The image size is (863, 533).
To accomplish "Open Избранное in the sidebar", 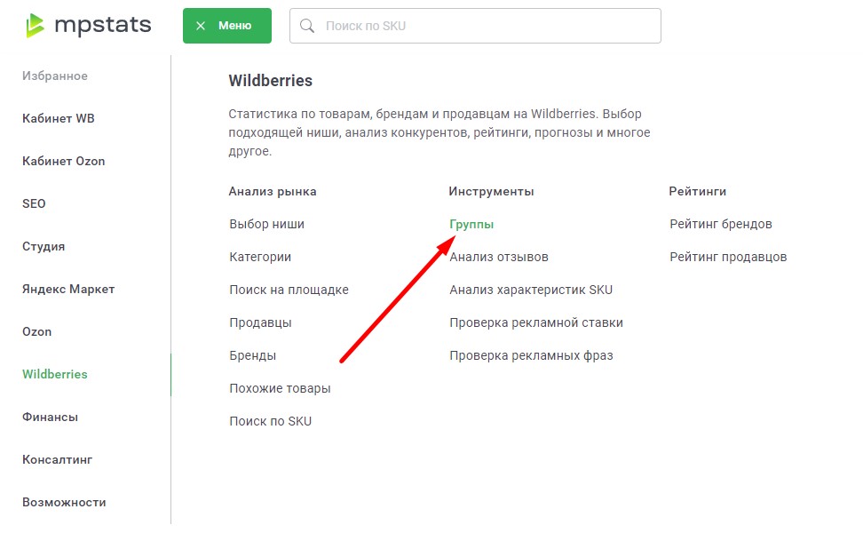I will 55,76.
